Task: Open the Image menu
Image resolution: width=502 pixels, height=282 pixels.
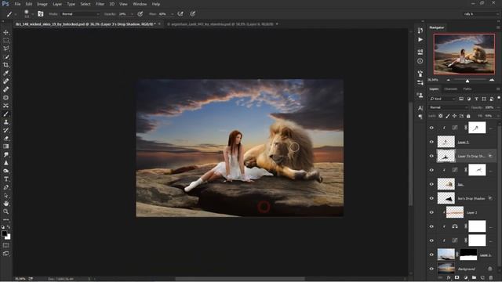Action: (x=42, y=4)
